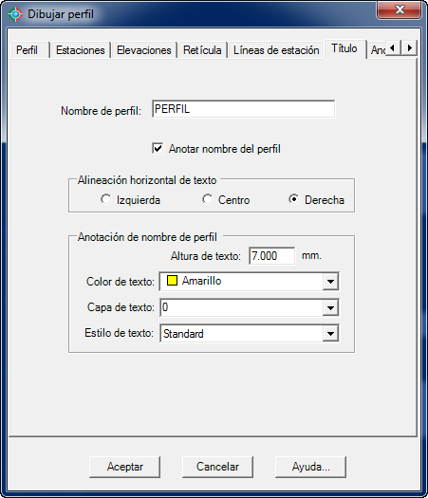The width and height of the screenshot is (428, 498).
Task: Select Izquierda alignment radio button
Action: click(x=105, y=199)
